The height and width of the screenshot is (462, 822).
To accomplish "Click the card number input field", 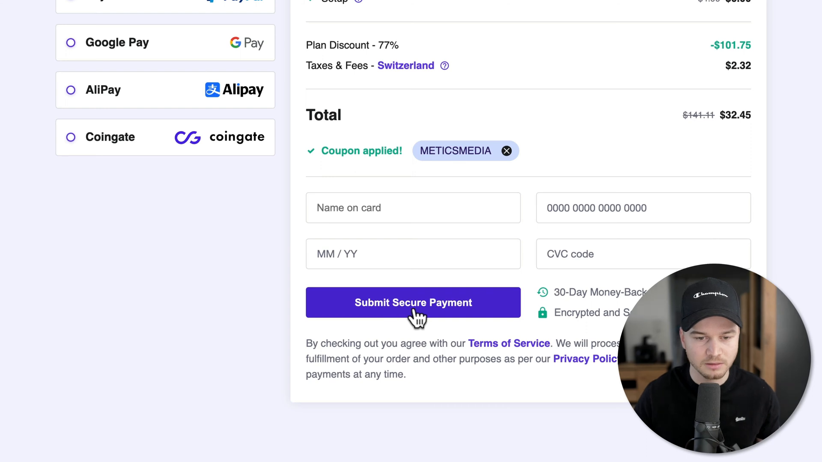I will (x=643, y=207).
